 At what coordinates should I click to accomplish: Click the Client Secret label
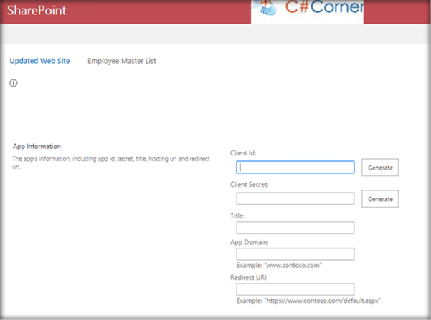pos(249,185)
